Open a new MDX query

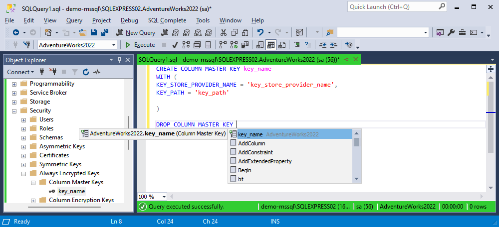pyautogui.click(x=176, y=32)
